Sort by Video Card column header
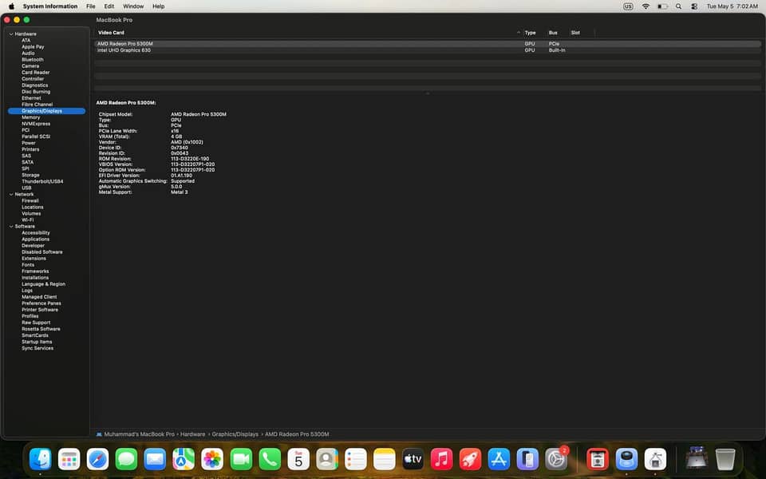This screenshot has height=479, width=766. click(x=112, y=33)
